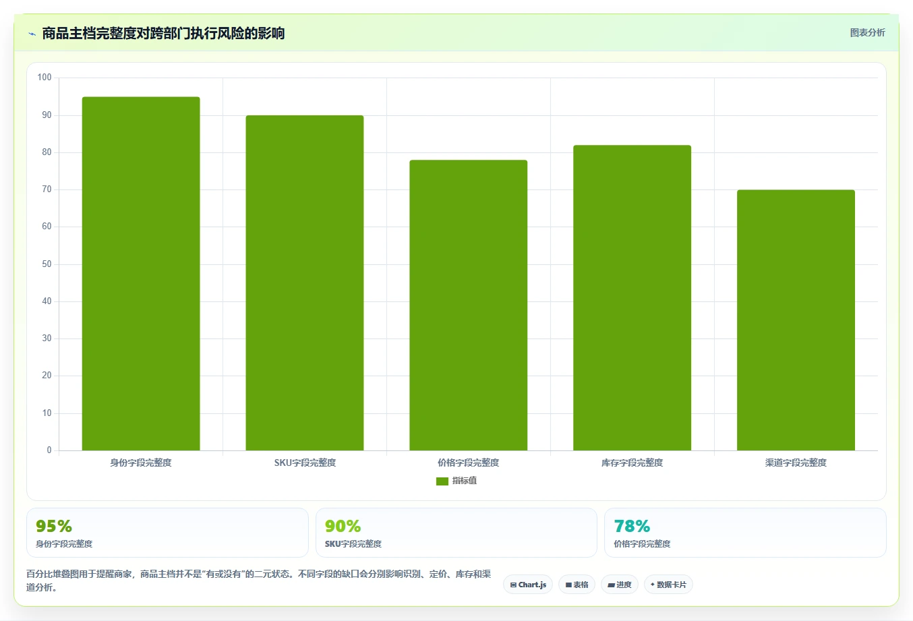Click the 价格字段完整度 x-axis label

click(x=469, y=463)
